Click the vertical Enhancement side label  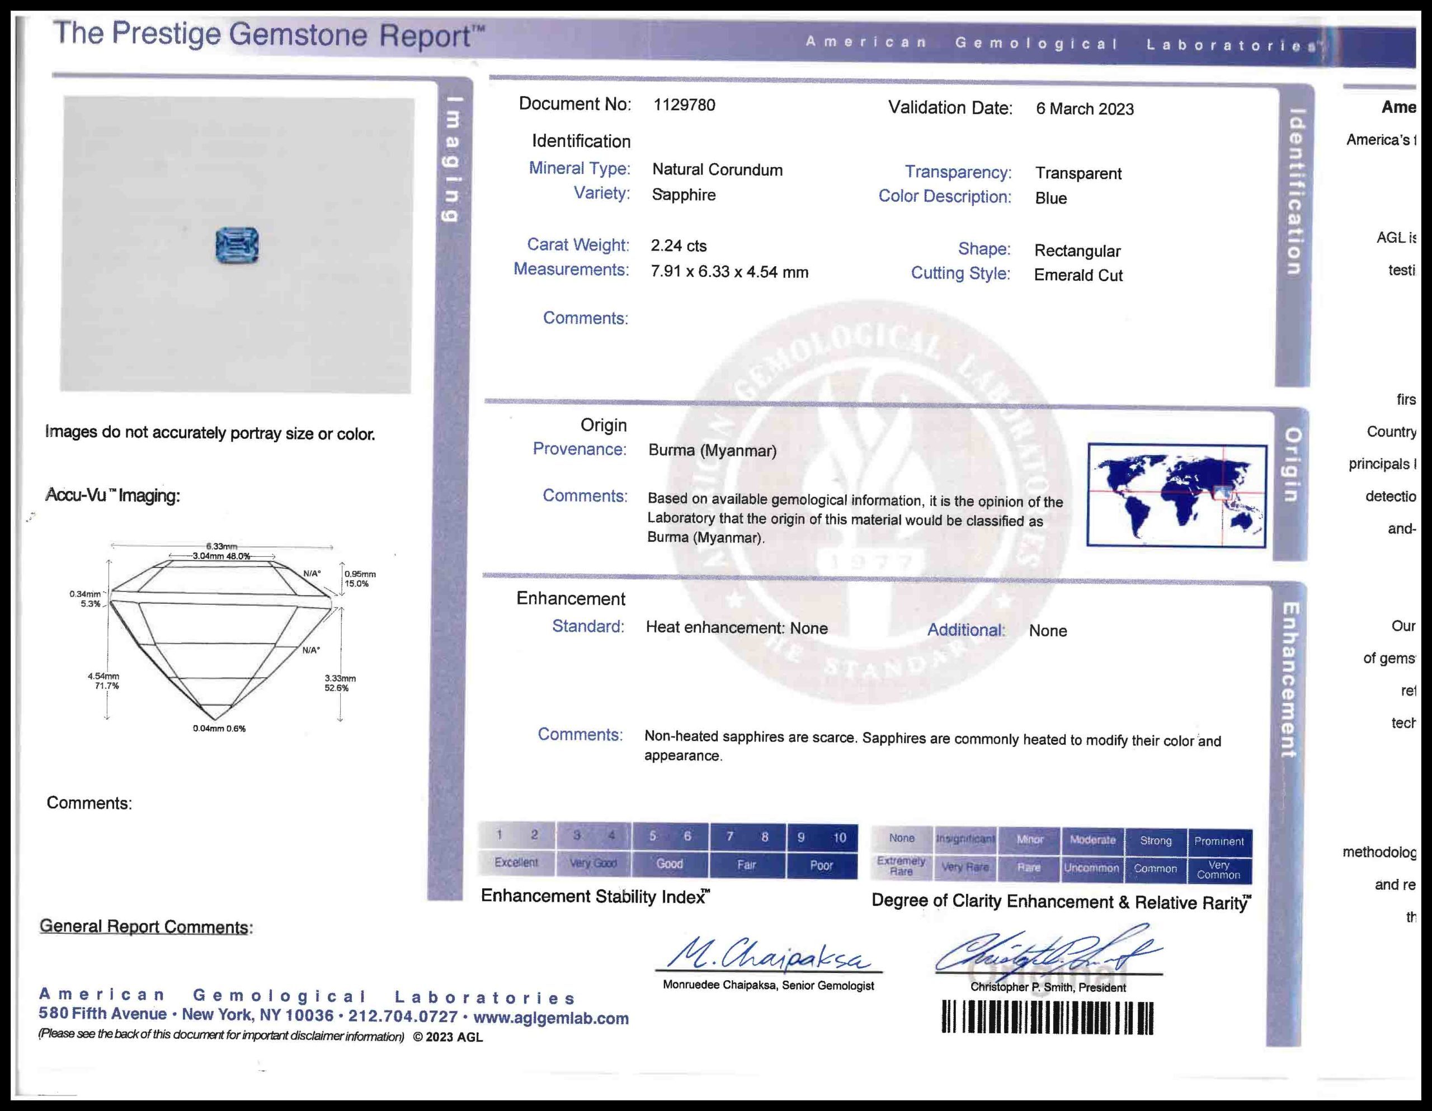point(1290,680)
